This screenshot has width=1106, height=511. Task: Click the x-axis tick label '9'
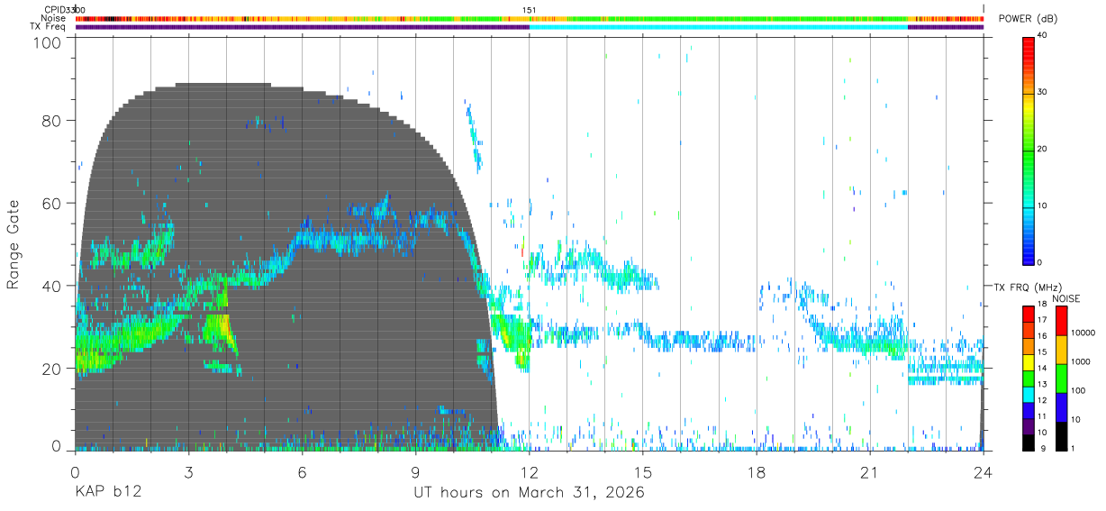(x=415, y=473)
